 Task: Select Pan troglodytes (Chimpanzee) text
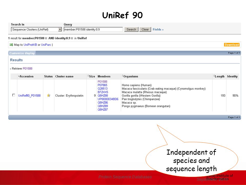pyautogui.click(x=141, y=99)
